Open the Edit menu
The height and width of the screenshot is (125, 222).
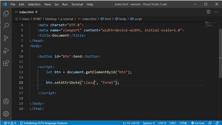point(22,5)
